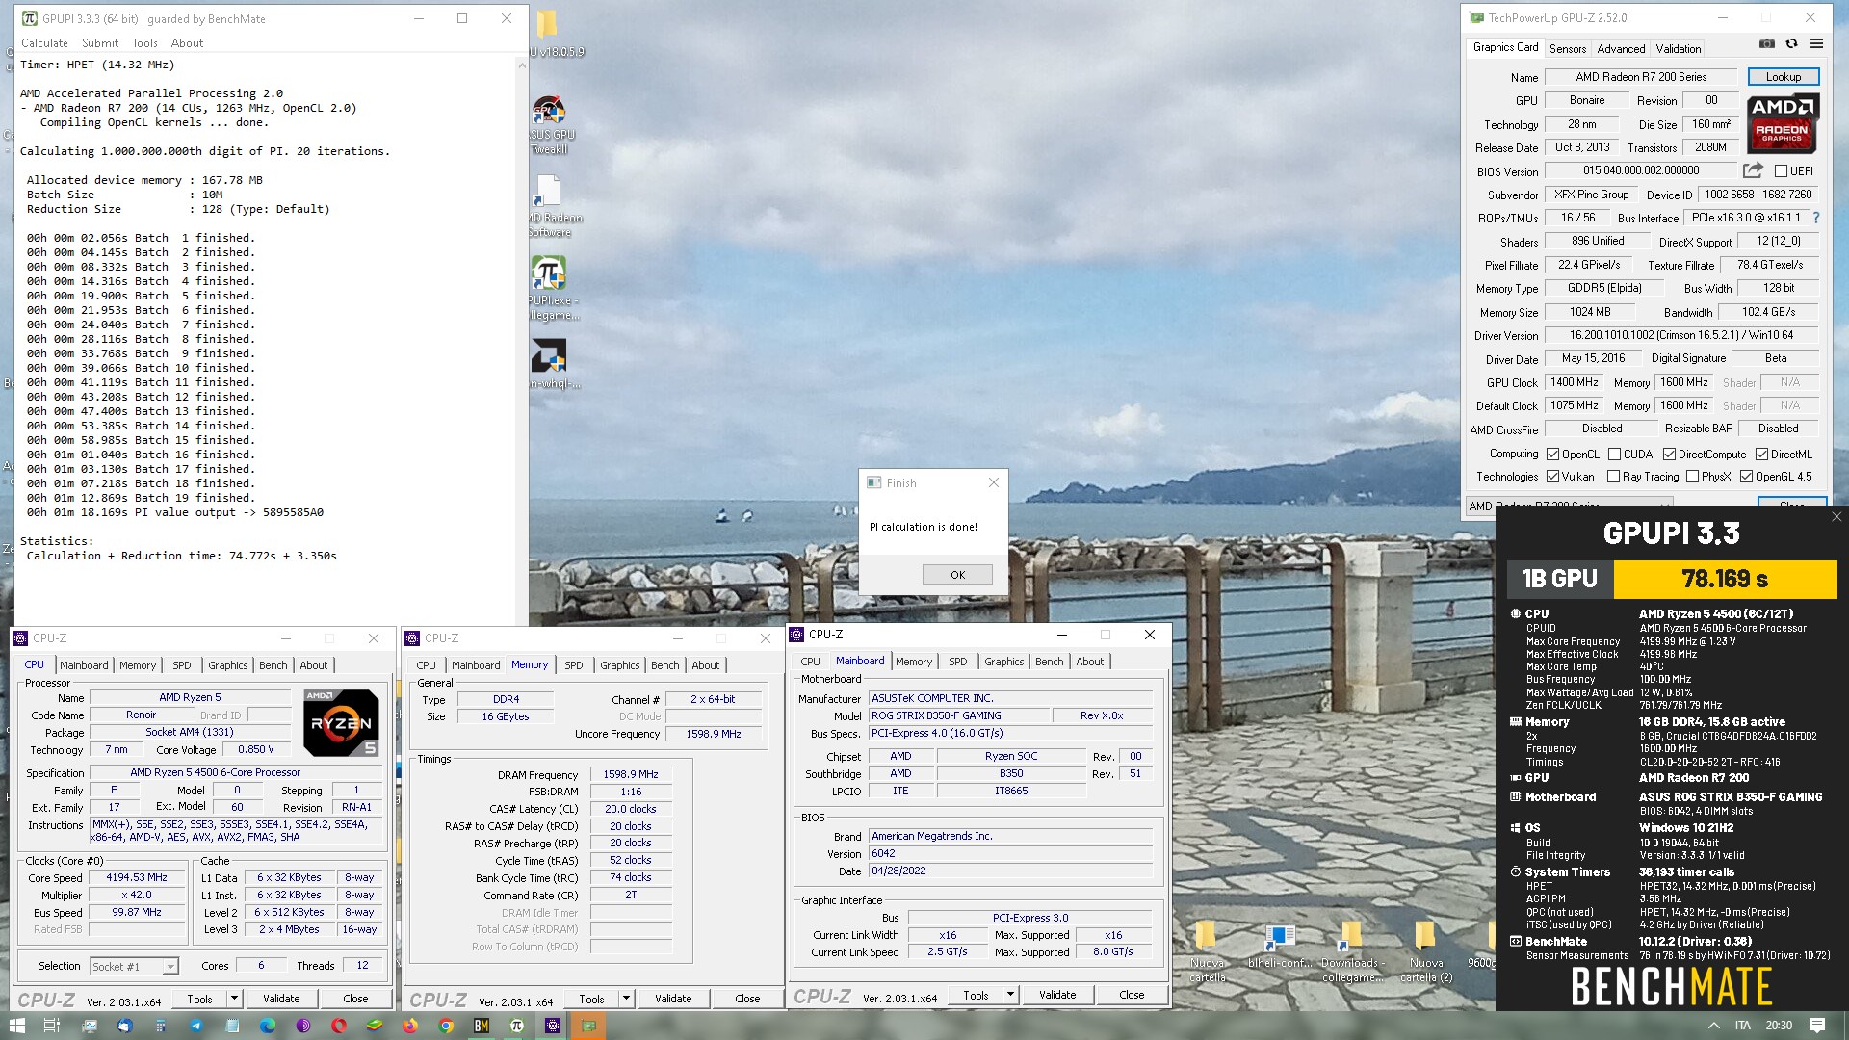Toggle the DirectCompute checkbox
The width and height of the screenshot is (1849, 1040).
1669,455
